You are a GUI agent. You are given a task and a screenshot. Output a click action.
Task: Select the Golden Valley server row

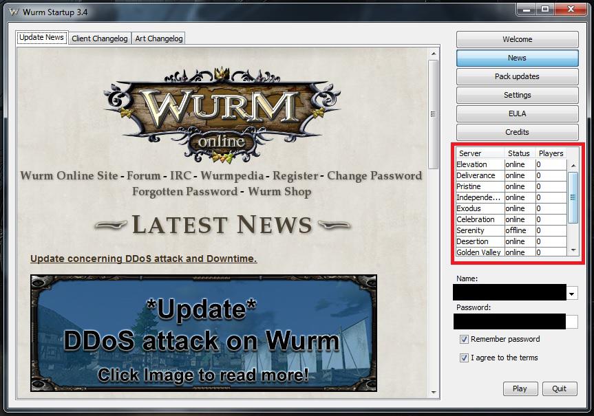tap(511, 252)
